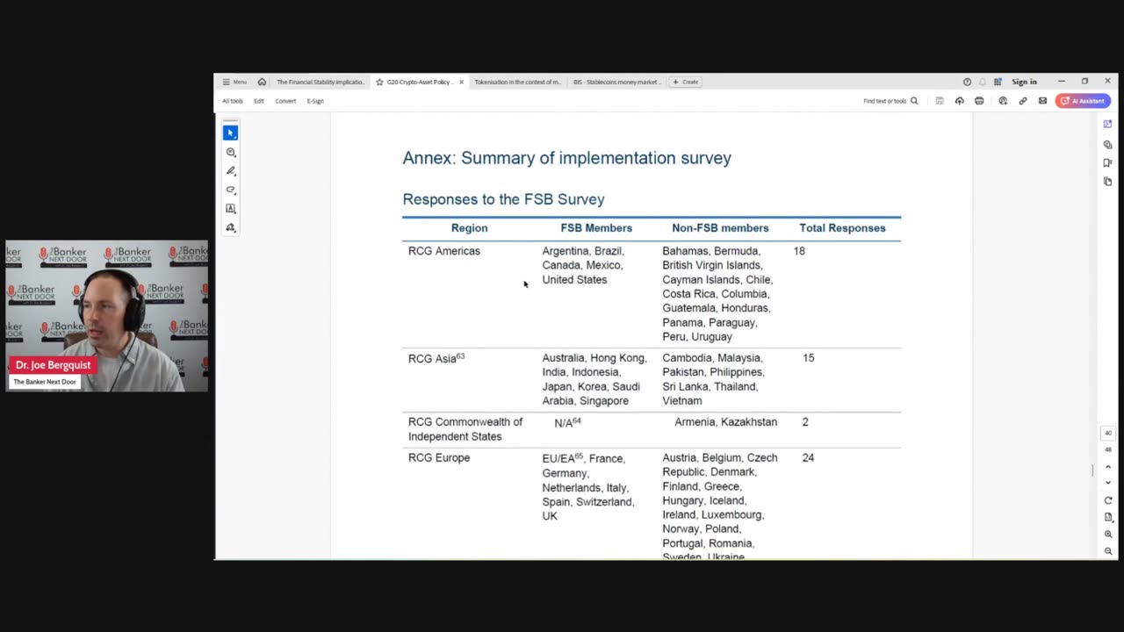The image size is (1124, 632).
Task: Click the RCG Americas row label
Action: (444, 251)
